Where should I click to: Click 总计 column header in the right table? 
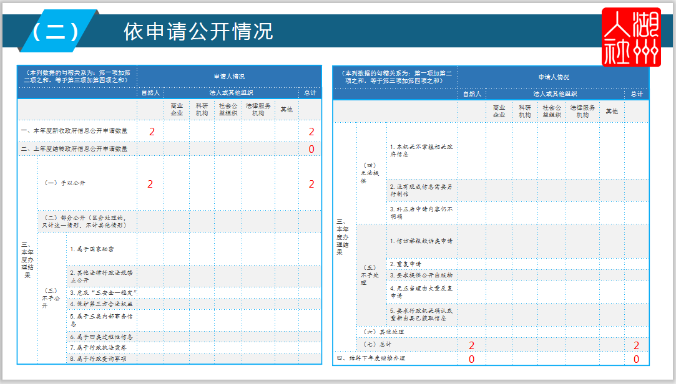click(637, 94)
